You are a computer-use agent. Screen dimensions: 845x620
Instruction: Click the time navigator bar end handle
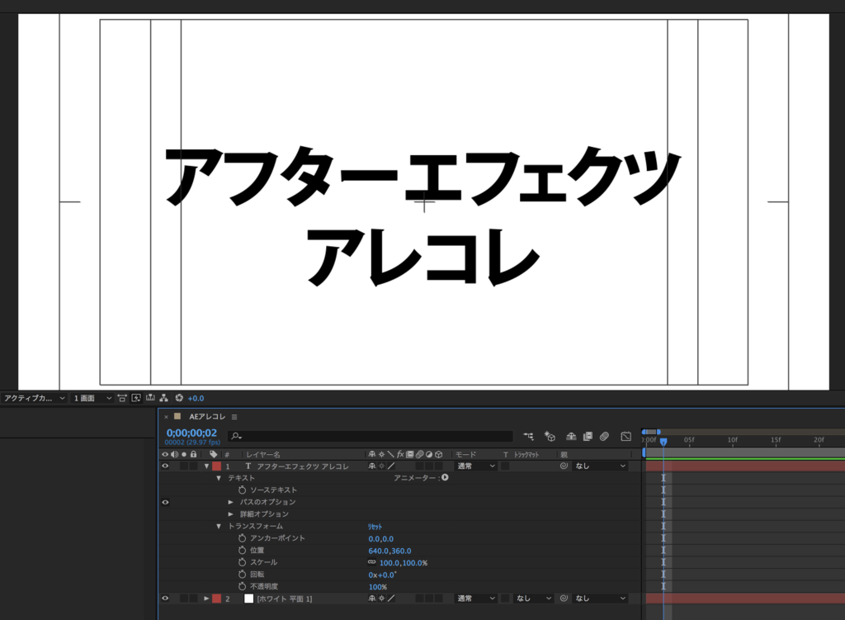coord(659,432)
